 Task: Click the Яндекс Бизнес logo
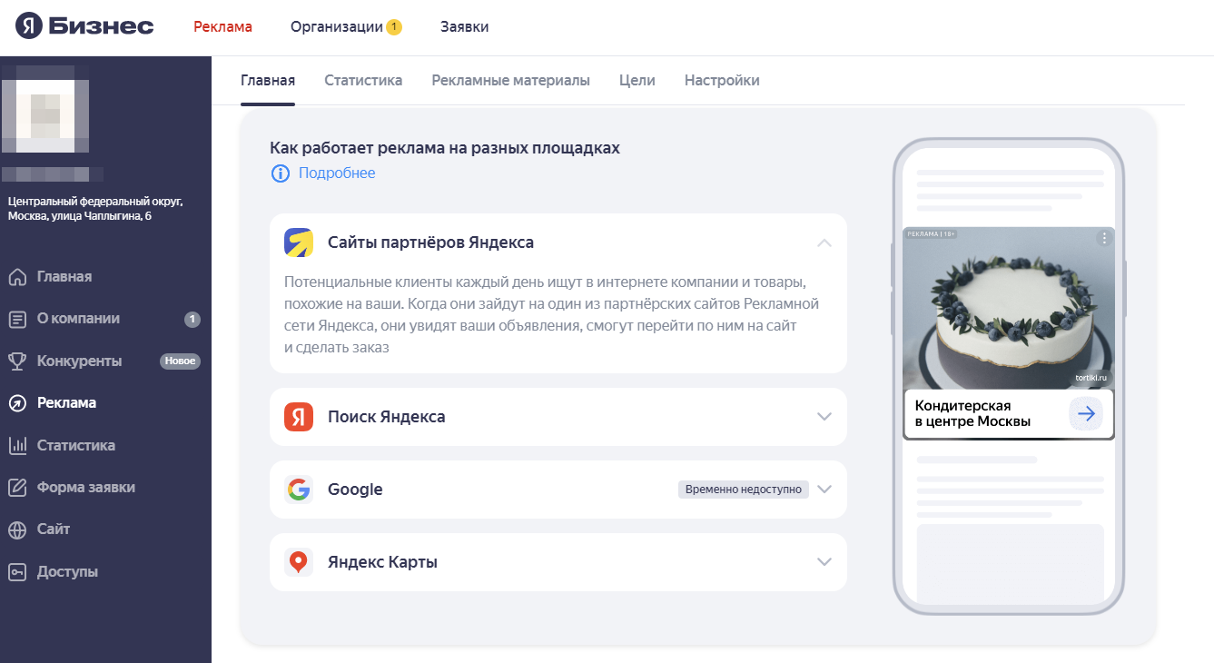pos(84,26)
